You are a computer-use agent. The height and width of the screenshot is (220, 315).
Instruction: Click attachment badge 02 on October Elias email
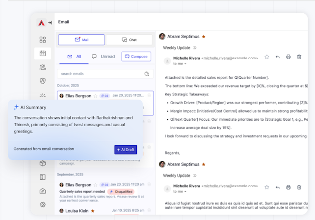tap(105, 96)
